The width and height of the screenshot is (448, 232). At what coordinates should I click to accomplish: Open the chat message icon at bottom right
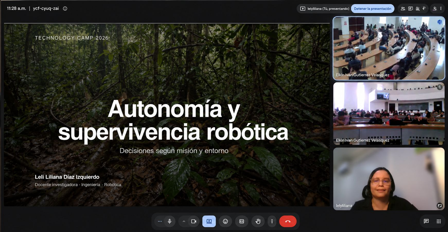(x=426, y=221)
